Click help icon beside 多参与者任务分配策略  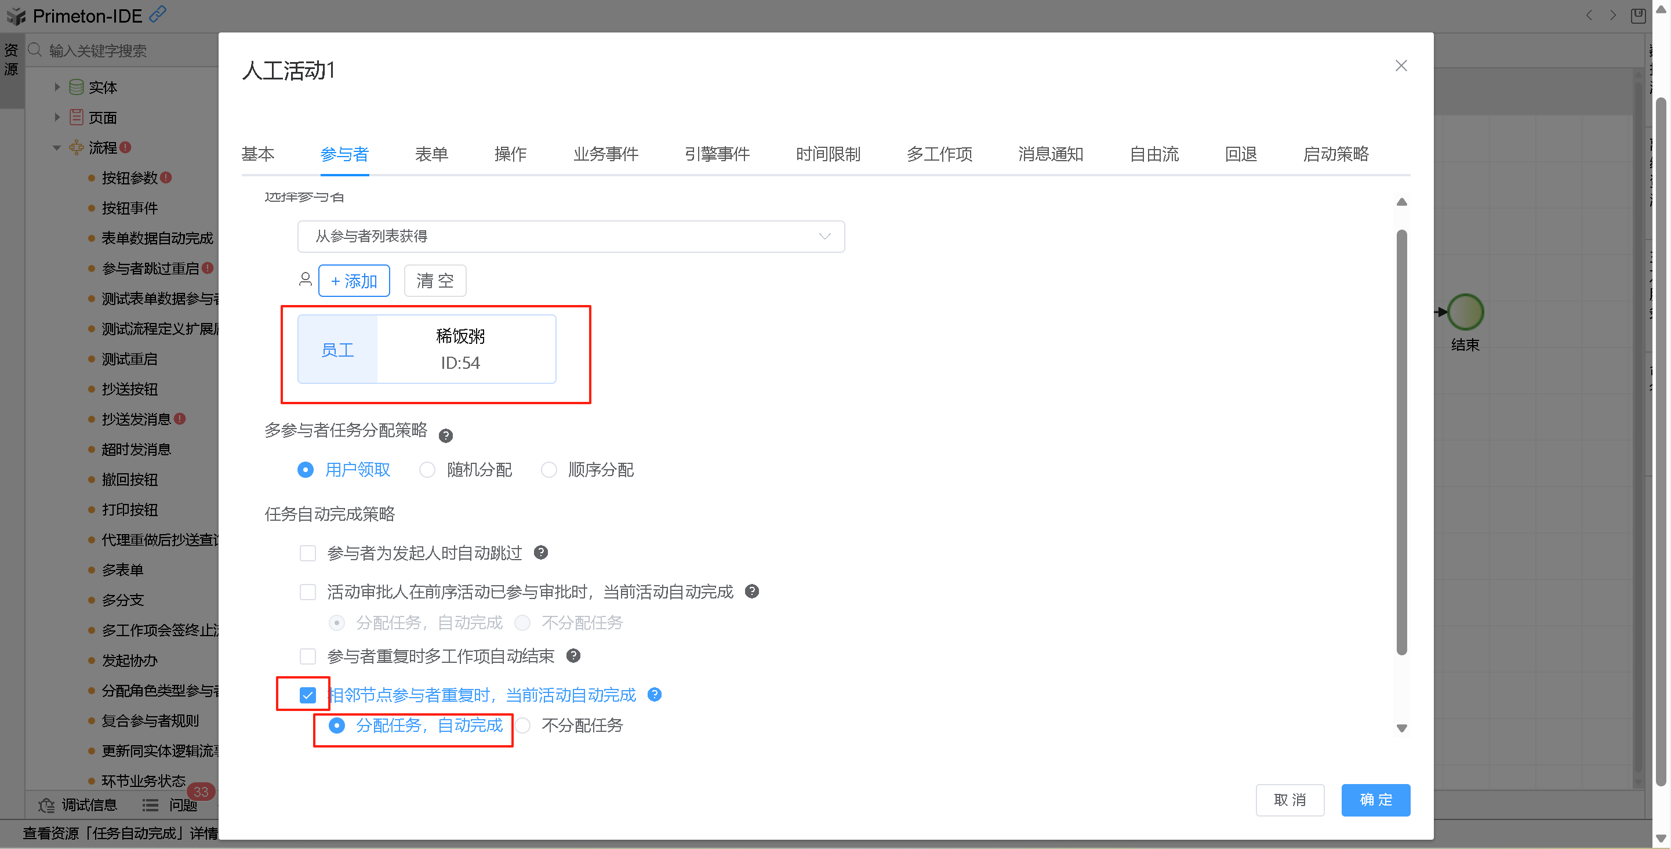pos(446,435)
